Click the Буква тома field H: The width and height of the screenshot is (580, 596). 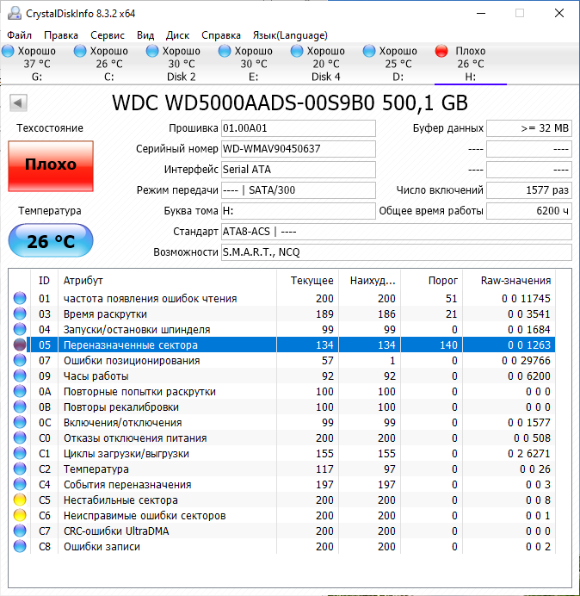[x=298, y=210]
